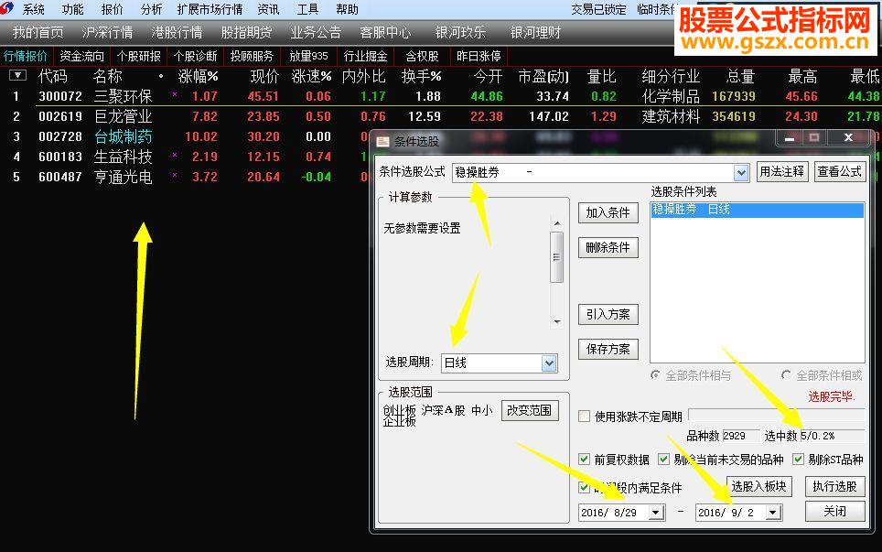The height and width of the screenshot is (552, 882).
Task: Switch to 我的首页 tab
Action: 38,33
